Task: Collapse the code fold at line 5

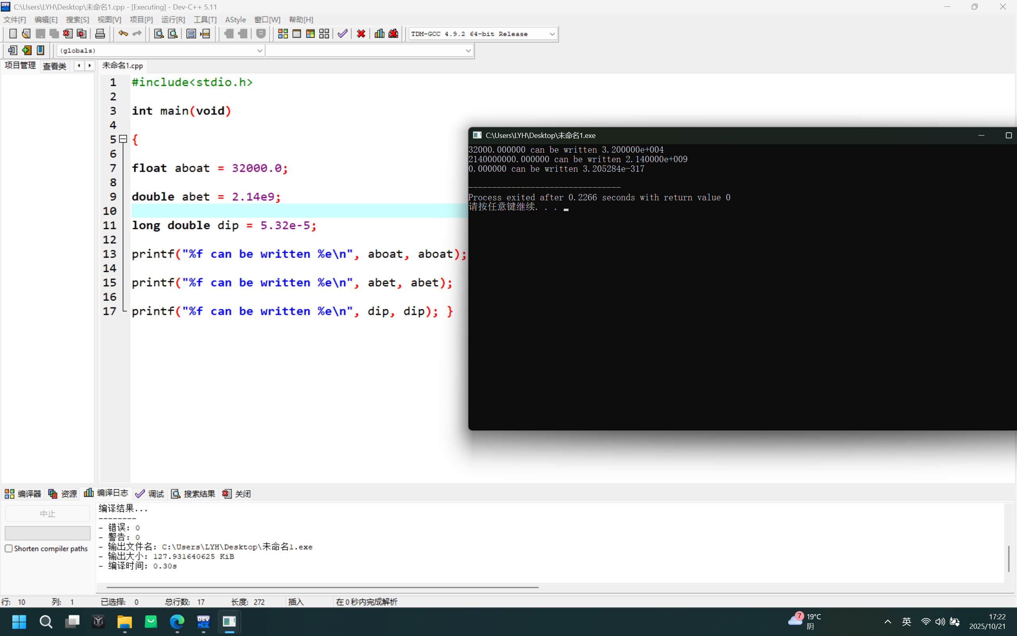Action: pos(123,139)
